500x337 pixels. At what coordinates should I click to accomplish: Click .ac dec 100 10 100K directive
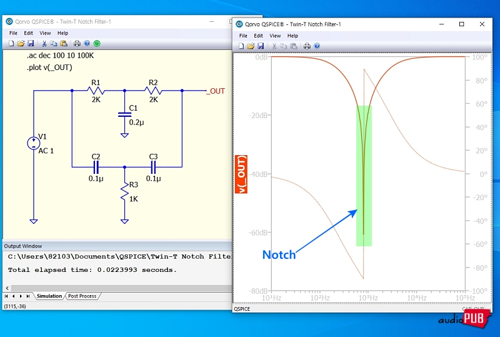(60, 56)
